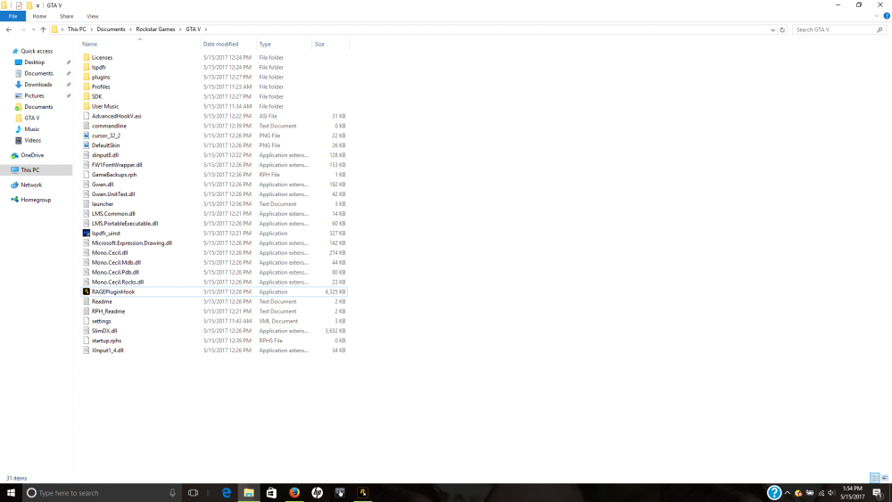The image size is (892, 502).
Task: Refresh the GTA V folder view
Action: point(782,29)
